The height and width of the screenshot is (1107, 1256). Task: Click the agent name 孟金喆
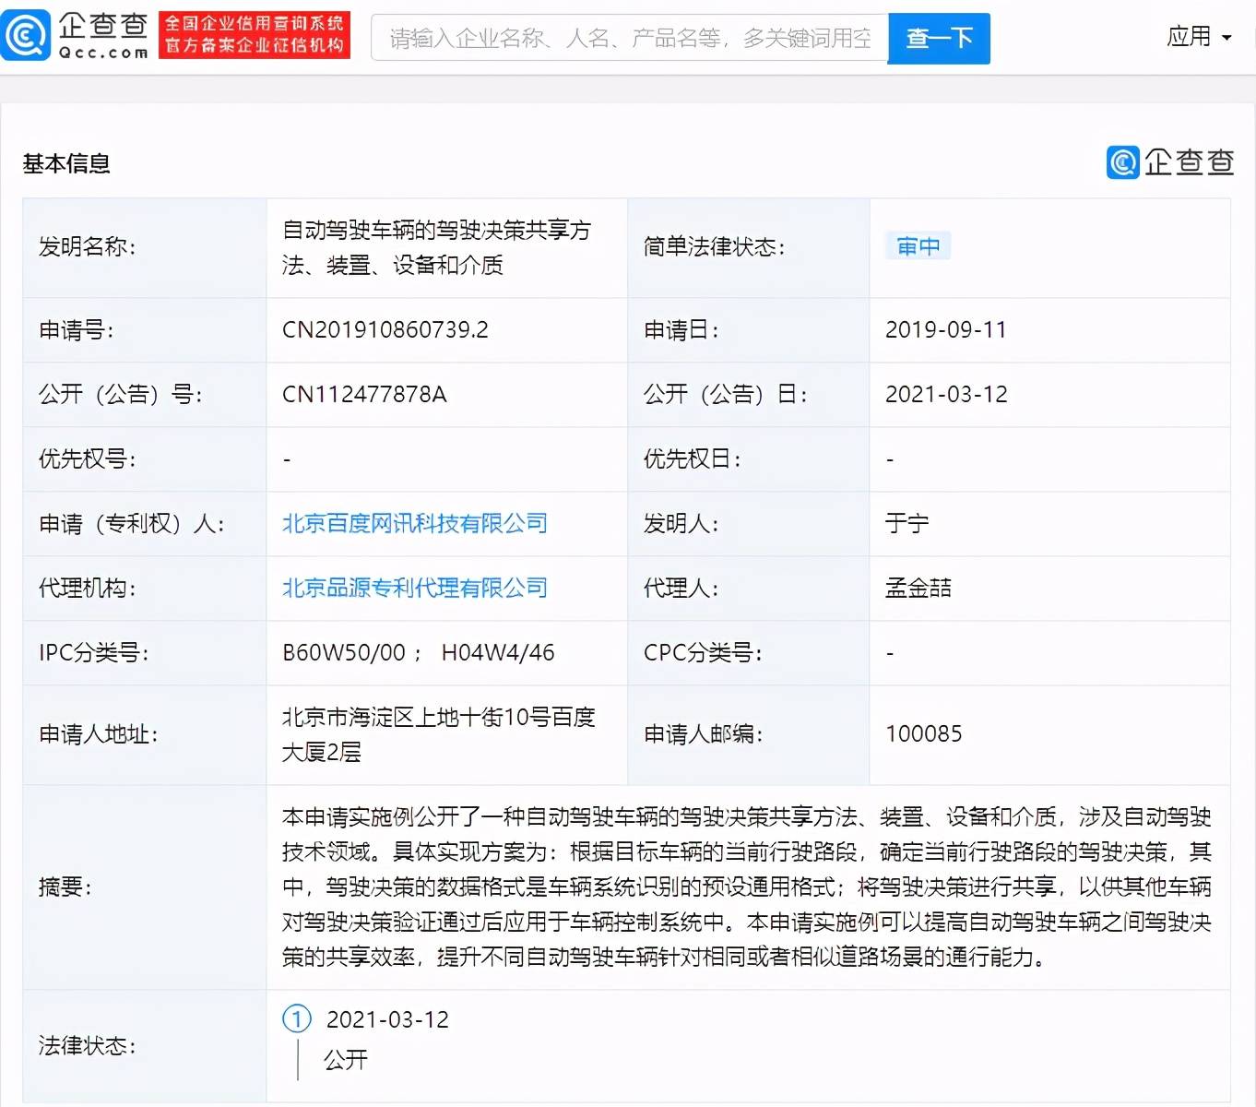pyautogui.click(x=918, y=589)
